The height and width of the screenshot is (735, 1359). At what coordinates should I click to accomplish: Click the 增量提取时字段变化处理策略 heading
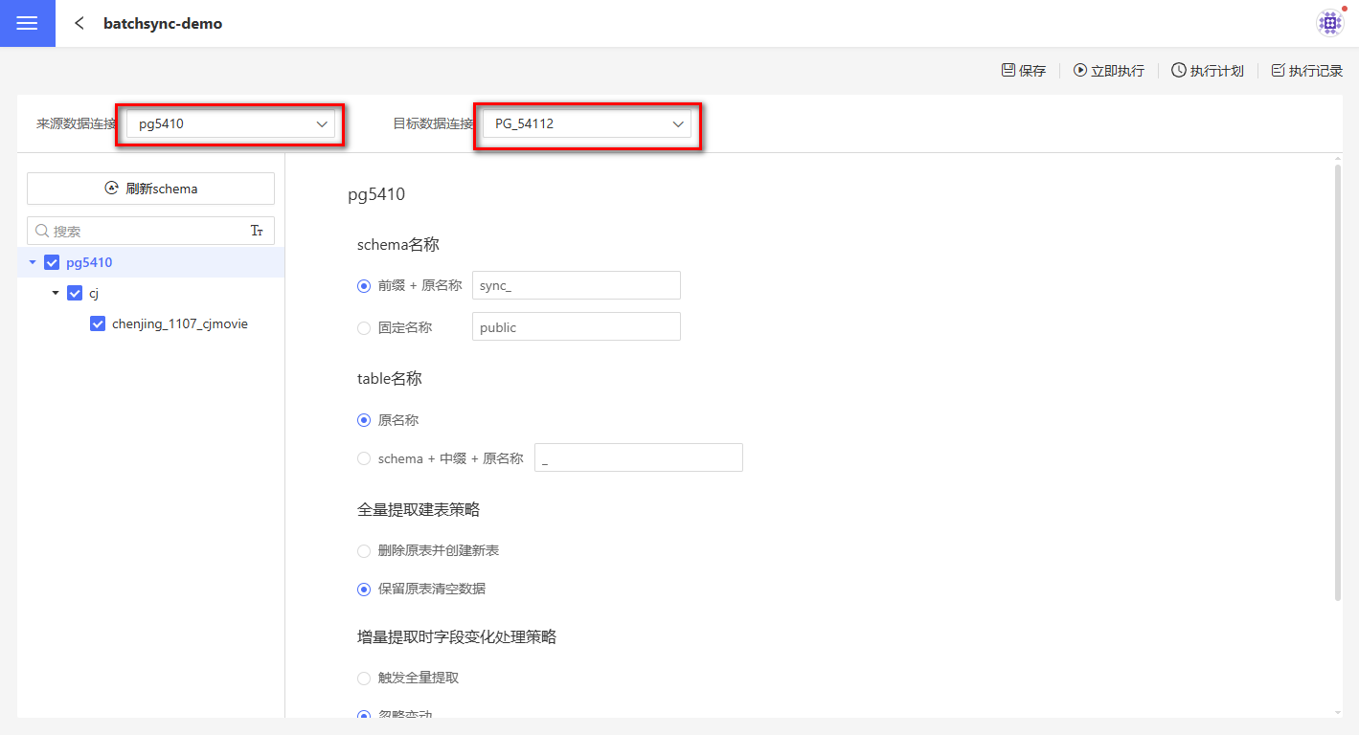(x=457, y=636)
